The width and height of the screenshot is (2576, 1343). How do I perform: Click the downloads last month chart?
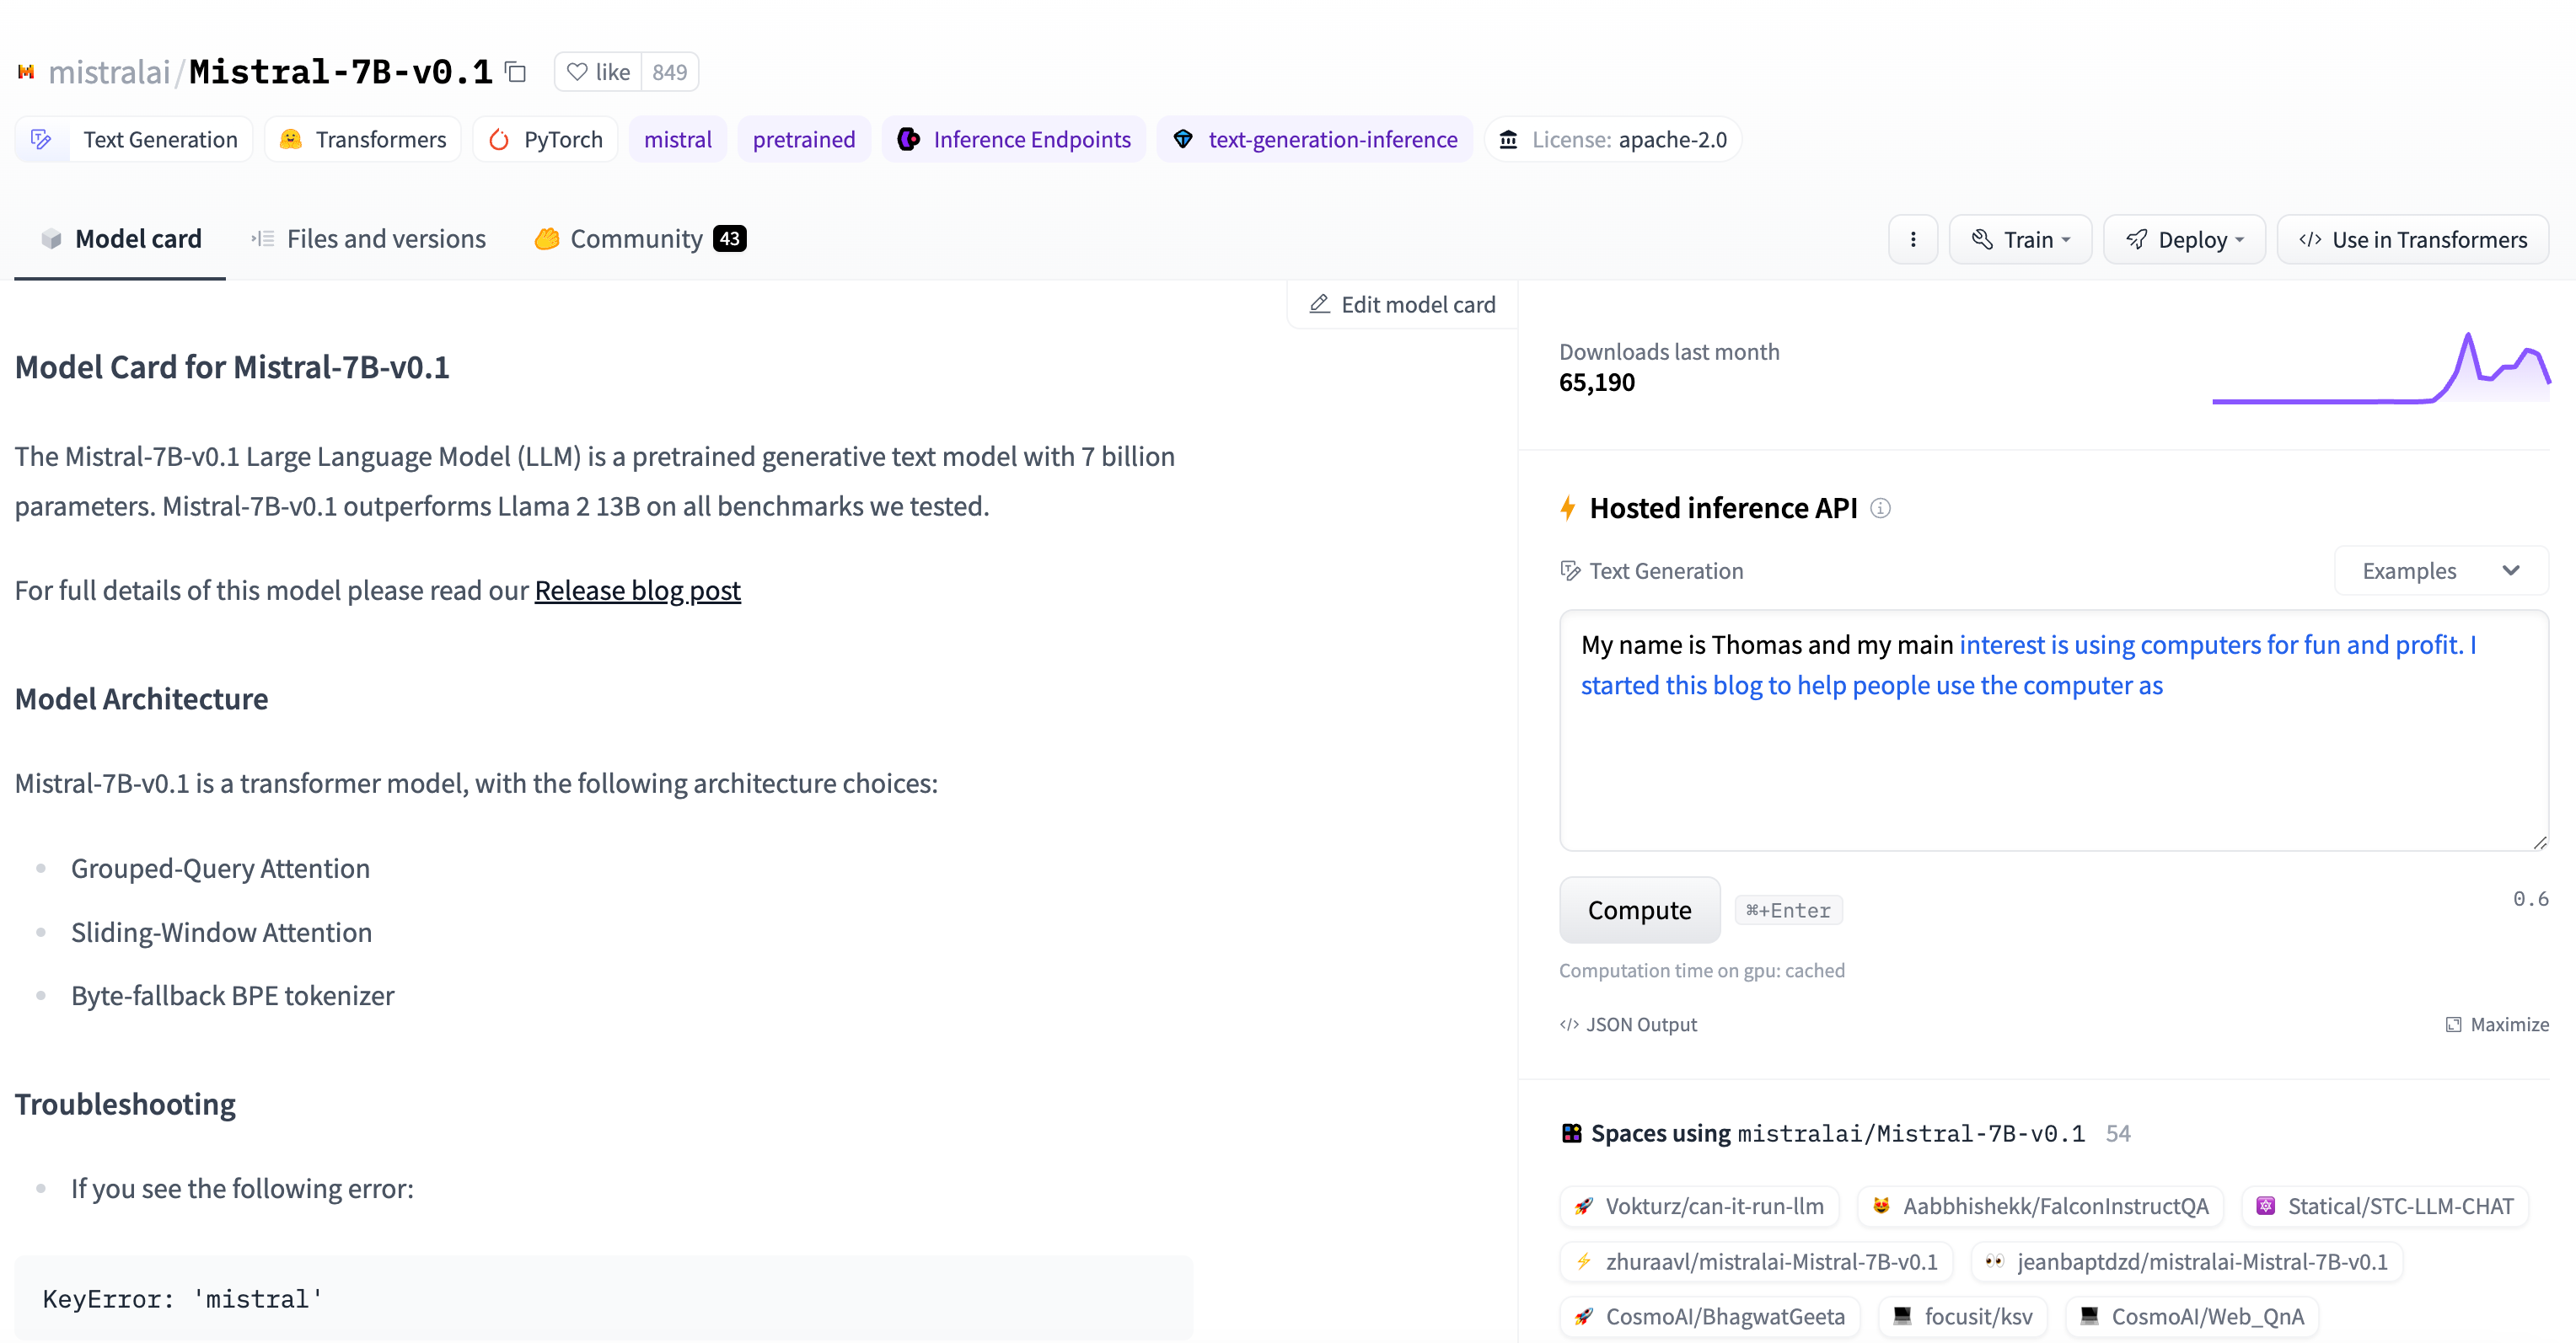2380,370
